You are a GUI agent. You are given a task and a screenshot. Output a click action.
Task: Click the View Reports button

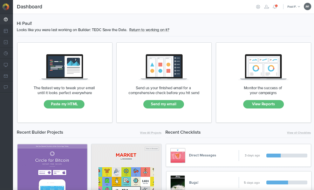coord(264,104)
